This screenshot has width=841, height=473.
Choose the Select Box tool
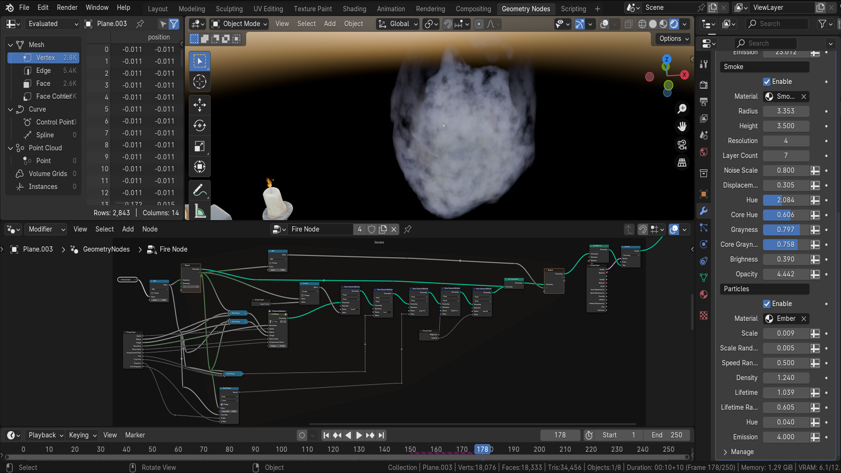point(200,61)
